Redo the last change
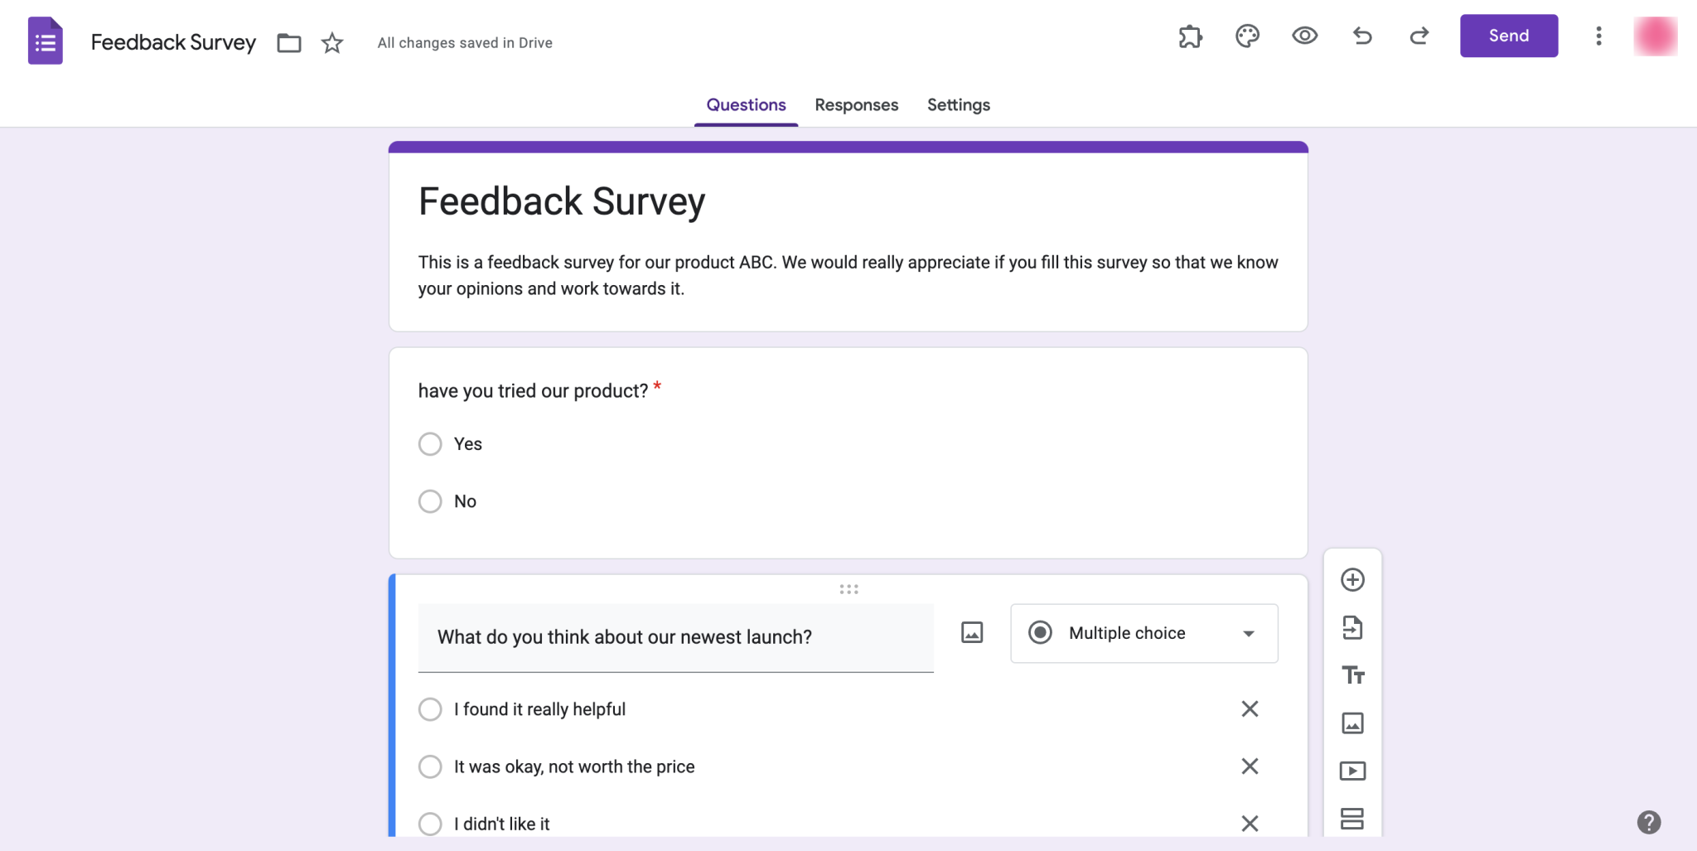Screen dimensions: 1697x851 tap(1419, 36)
